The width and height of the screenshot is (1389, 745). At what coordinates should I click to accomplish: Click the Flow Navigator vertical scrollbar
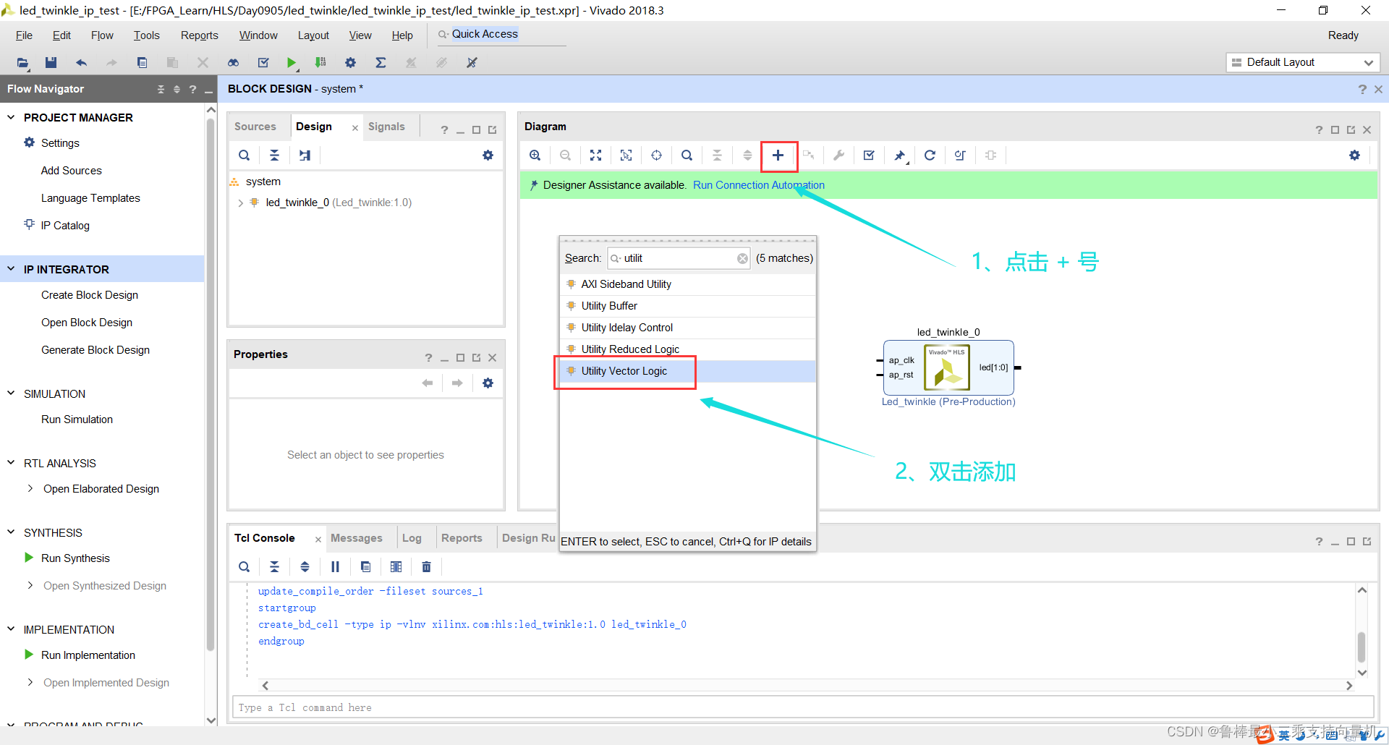pyautogui.click(x=211, y=383)
